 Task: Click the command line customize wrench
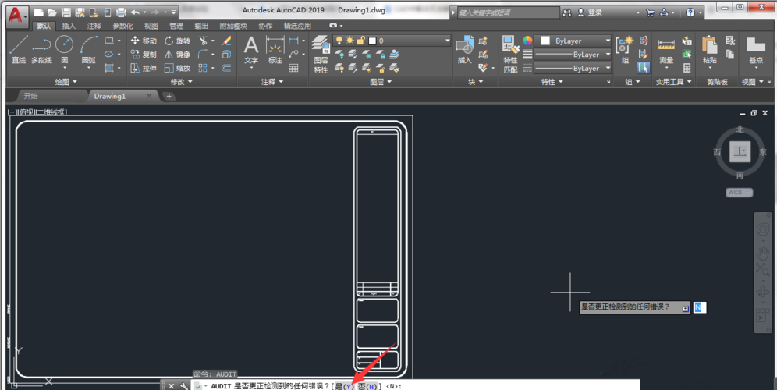pyautogui.click(x=183, y=386)
